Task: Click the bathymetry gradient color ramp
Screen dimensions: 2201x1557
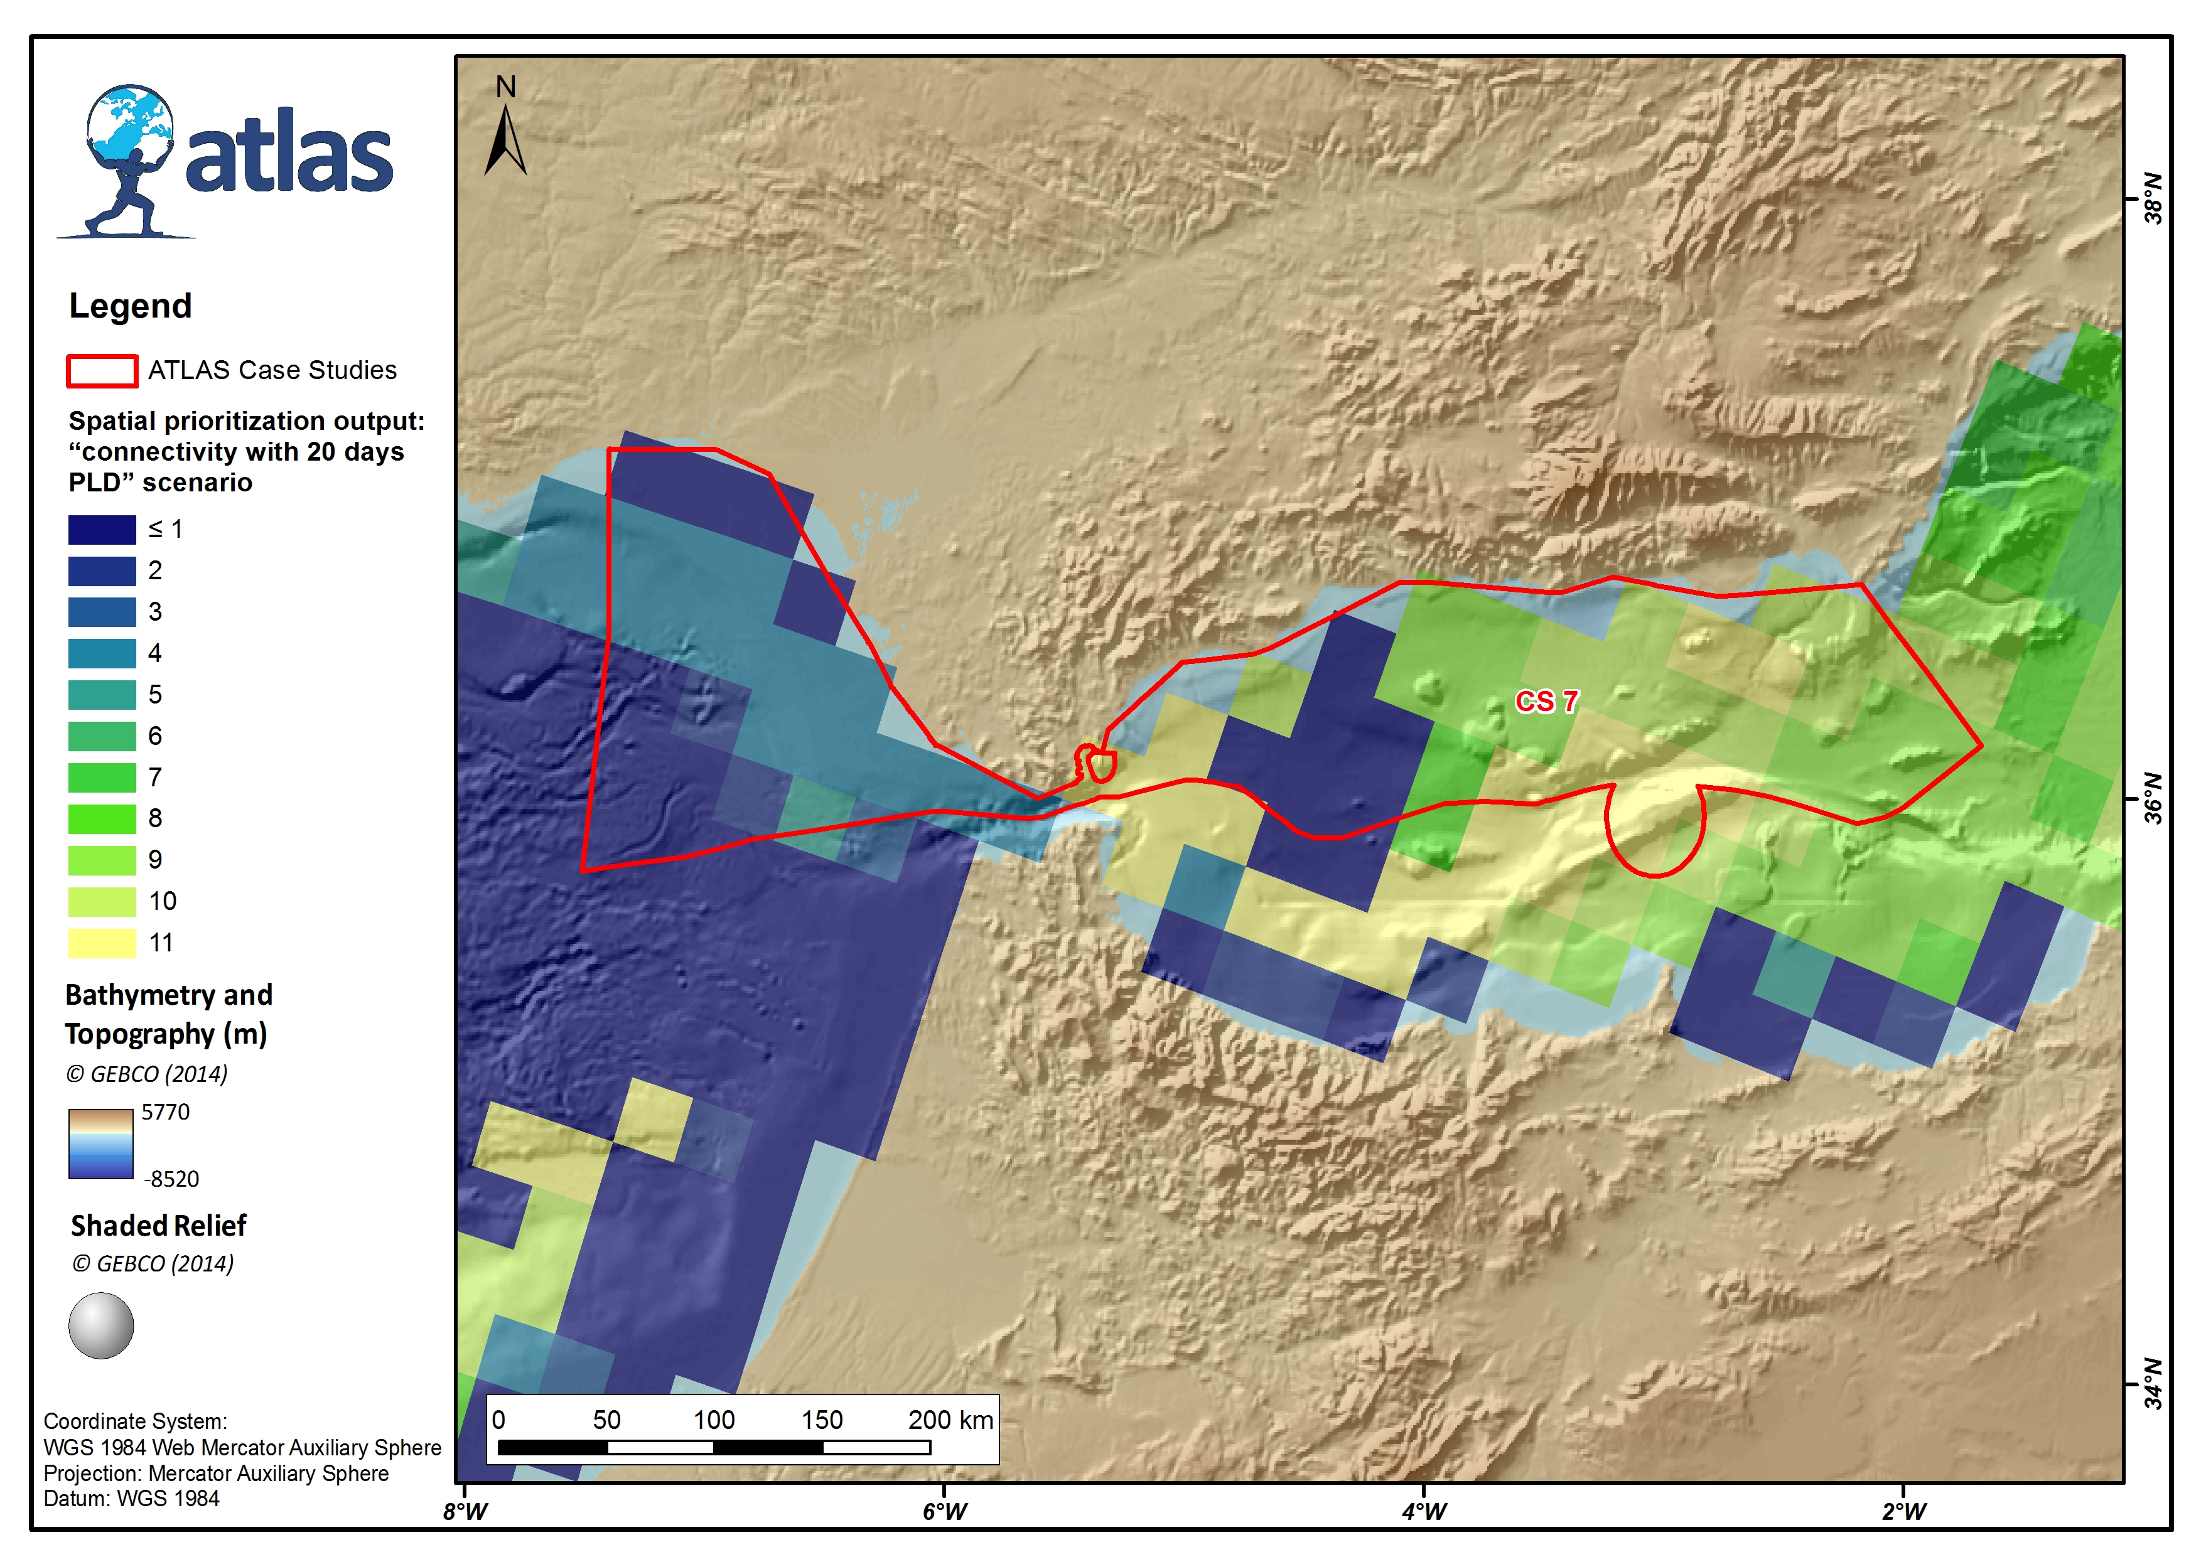Action: [x=100, y=1144]
